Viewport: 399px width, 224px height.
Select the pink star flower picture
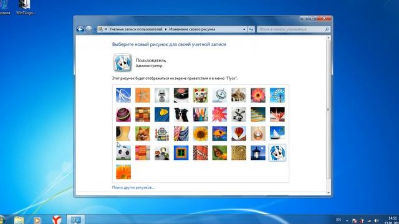pyautogui.click(x=219, y=114)
